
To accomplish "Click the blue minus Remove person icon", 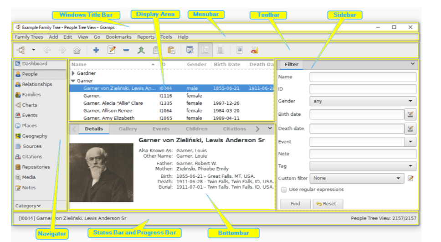I will [126, 50].
